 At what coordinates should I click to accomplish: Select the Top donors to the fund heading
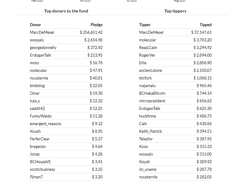coord(66,11)
